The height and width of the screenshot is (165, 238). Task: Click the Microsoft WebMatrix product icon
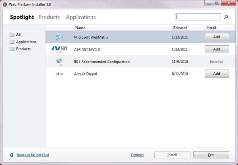coord(59,37)
